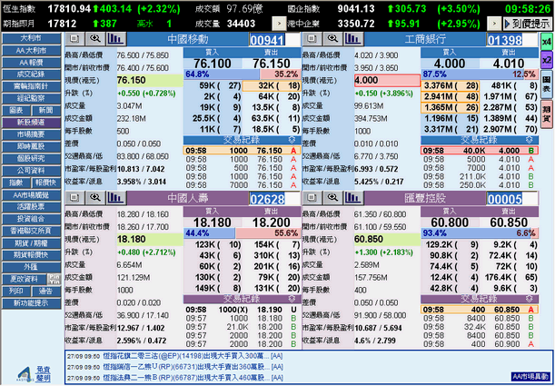Click the magnifier icon in the 工商銀行 panel
Viewport: 555px width, 386px height.
(332, 39)
